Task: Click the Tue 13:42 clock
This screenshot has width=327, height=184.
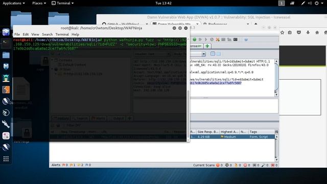Action: click(163, 3)
